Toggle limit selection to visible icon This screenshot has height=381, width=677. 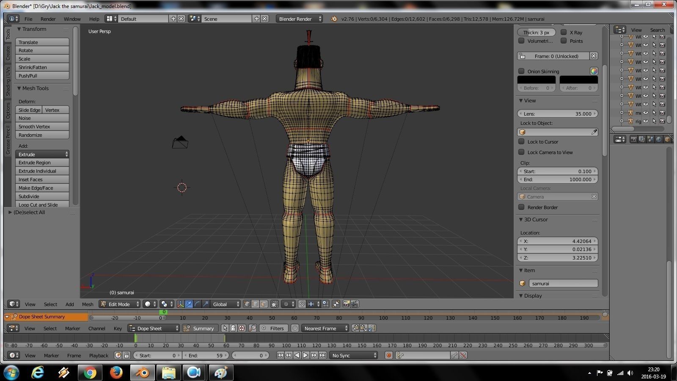point(275,304)
